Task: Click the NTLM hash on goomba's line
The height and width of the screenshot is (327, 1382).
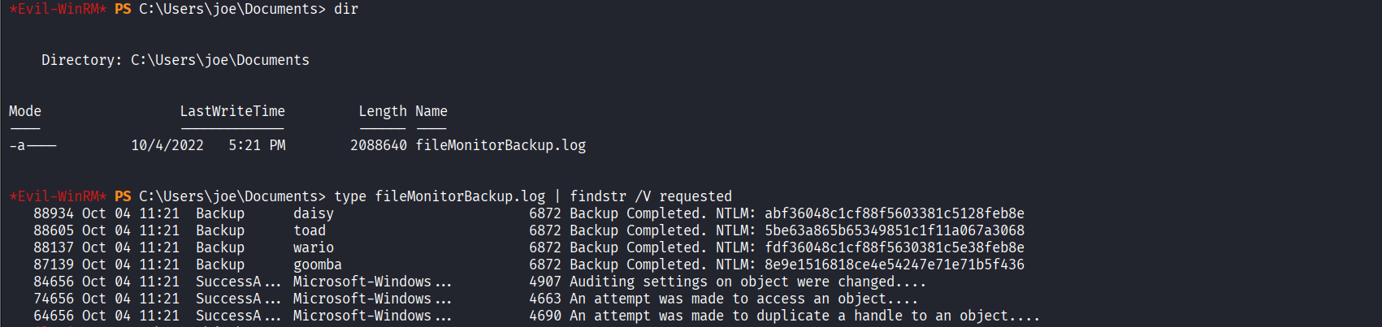Action: tap(894, 265)
